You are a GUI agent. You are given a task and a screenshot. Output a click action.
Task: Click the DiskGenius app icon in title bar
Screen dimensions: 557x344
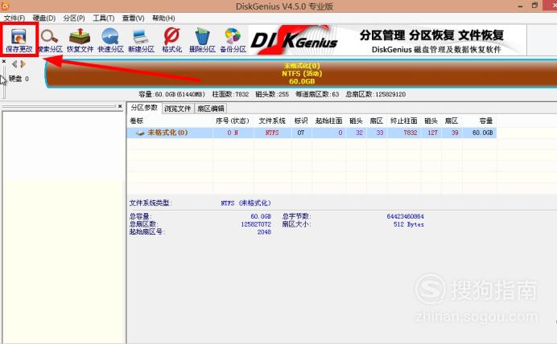tap(5, 6)
